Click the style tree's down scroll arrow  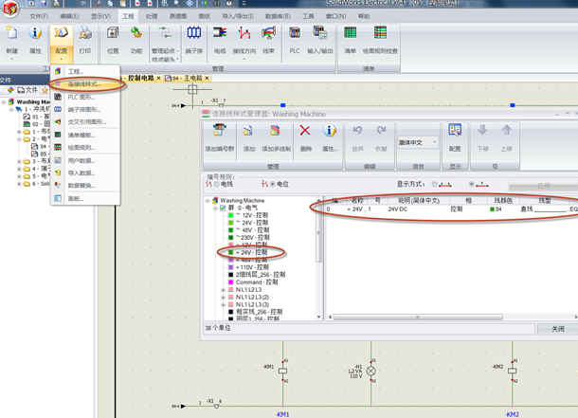point(318,317)
